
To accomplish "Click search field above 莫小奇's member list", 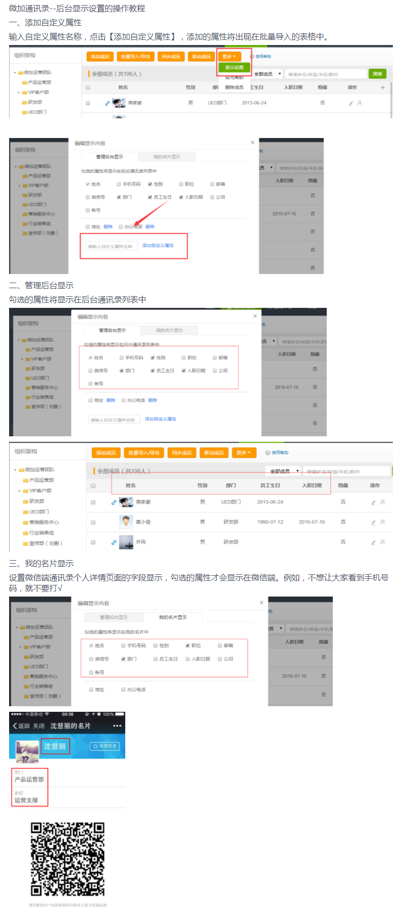I will [347, 471].
